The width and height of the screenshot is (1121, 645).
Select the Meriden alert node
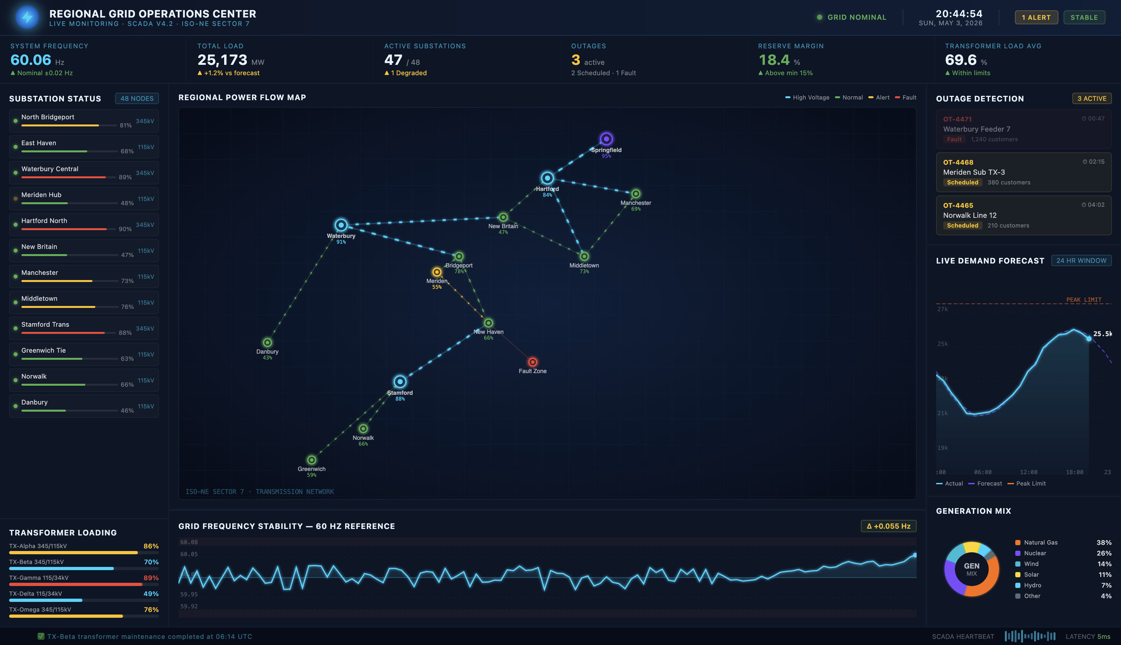point(437,272)
